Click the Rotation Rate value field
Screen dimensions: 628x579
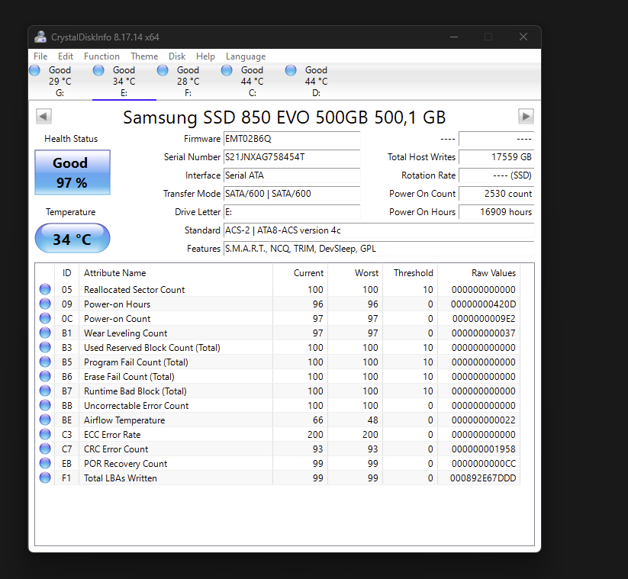click(x=496, y=175)
